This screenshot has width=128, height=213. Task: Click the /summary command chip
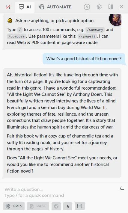95,30
